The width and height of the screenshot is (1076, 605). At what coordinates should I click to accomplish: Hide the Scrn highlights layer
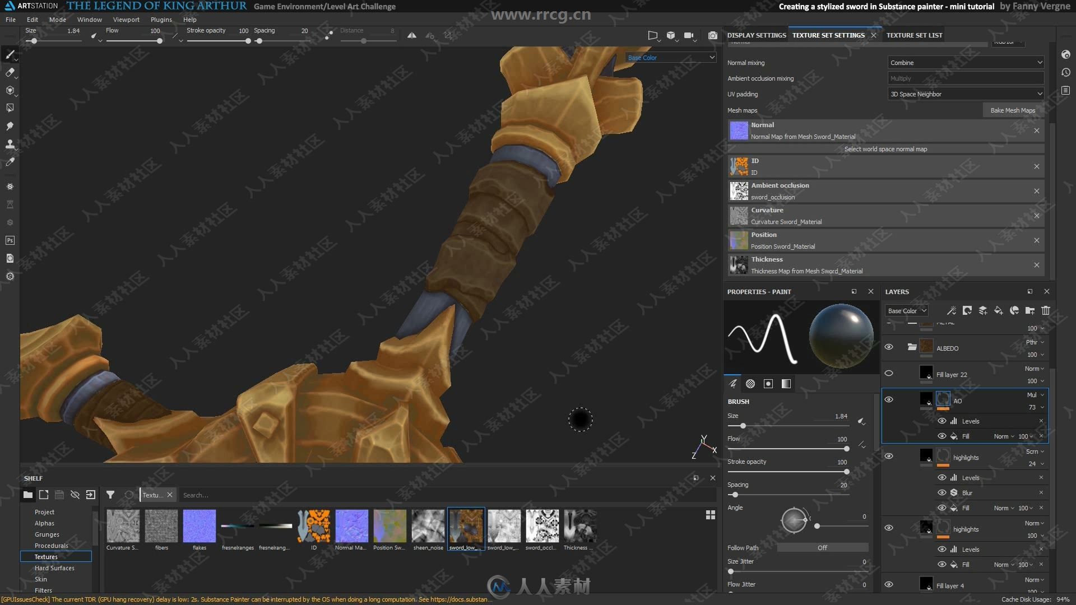click(889, 457)
